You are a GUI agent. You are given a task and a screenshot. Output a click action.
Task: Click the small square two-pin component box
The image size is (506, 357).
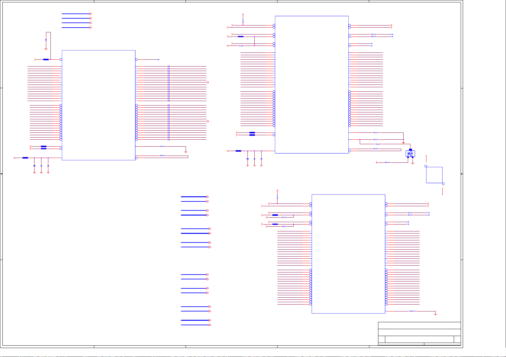[x=434, y=175]
